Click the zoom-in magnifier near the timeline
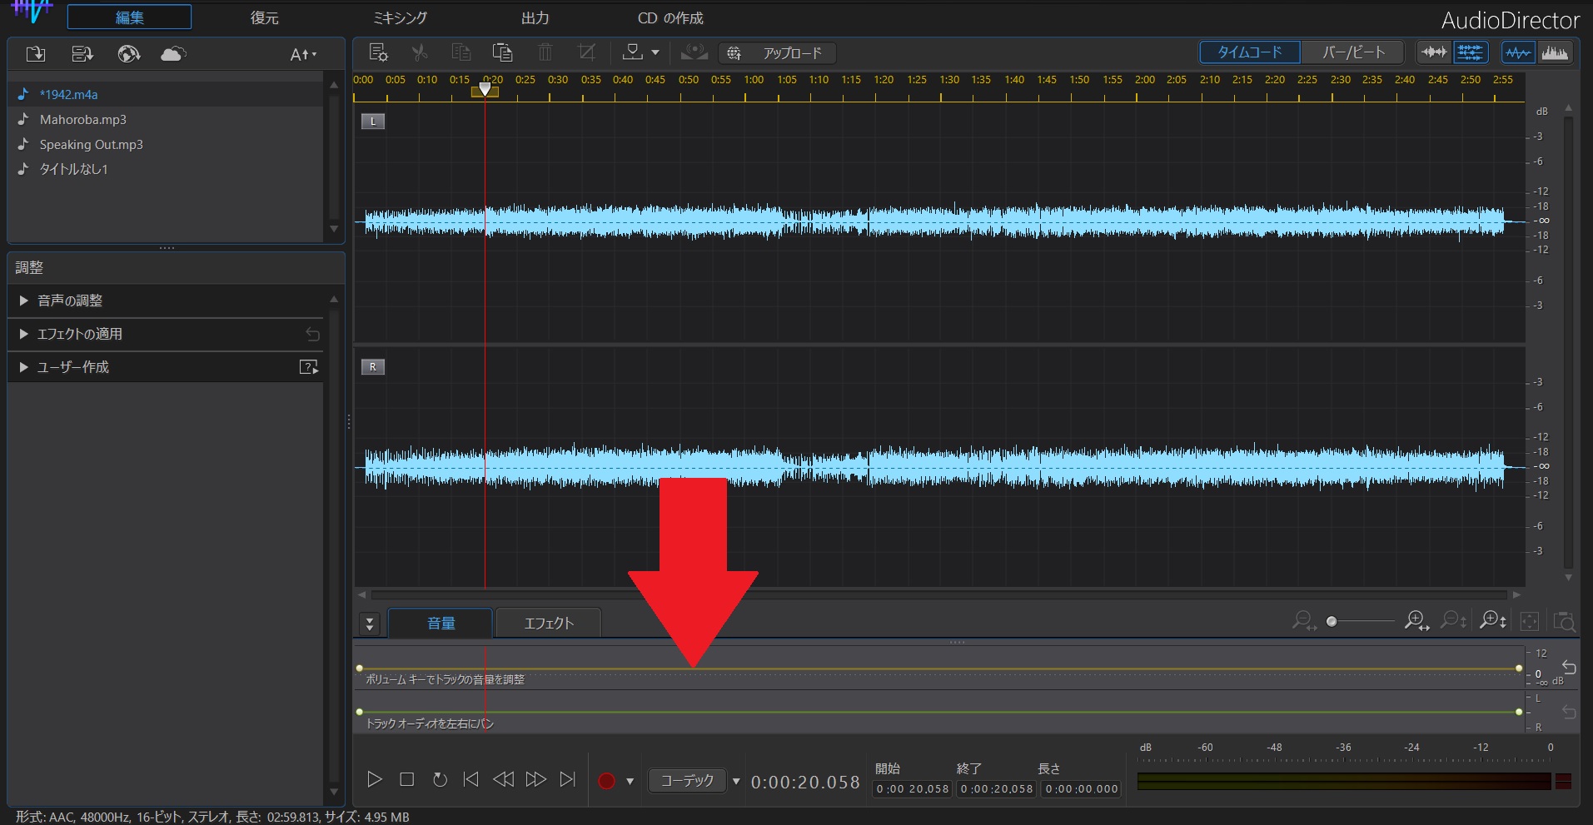 coord(1416,622)
